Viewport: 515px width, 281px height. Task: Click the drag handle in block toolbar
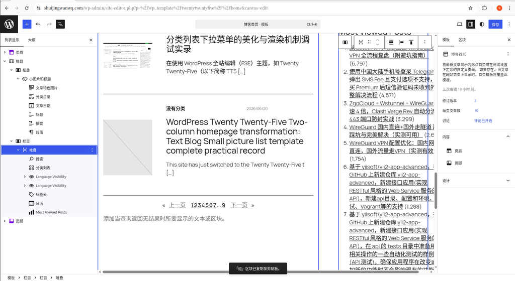coord(369,42)
